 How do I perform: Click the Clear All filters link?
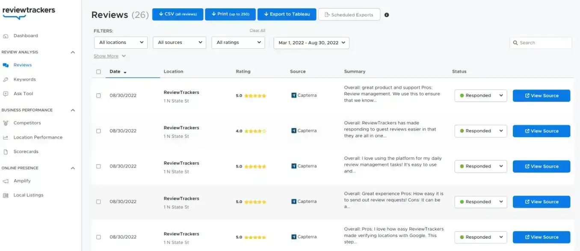coord(257,31)
